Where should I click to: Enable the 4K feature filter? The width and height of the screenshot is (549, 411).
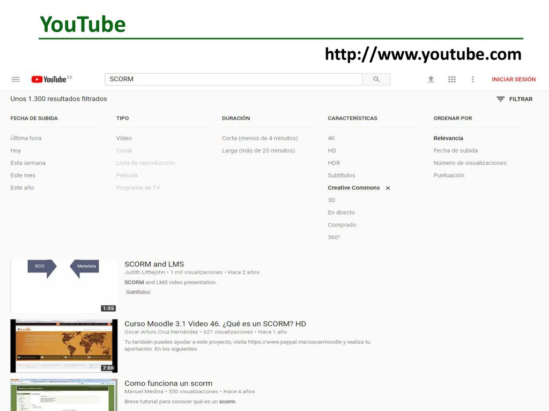[331, 138]
